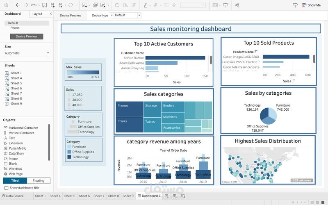This screenshot has width=328, height=205.
Task: Click the New Worksheet tab icon at bottom
Action: (167, 196)
